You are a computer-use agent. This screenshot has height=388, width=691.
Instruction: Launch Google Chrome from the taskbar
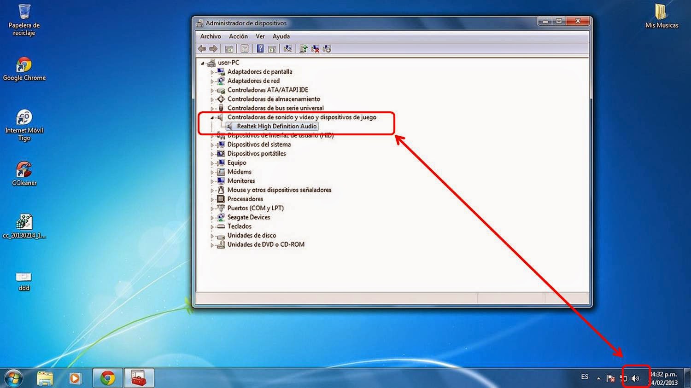(107, 378)
